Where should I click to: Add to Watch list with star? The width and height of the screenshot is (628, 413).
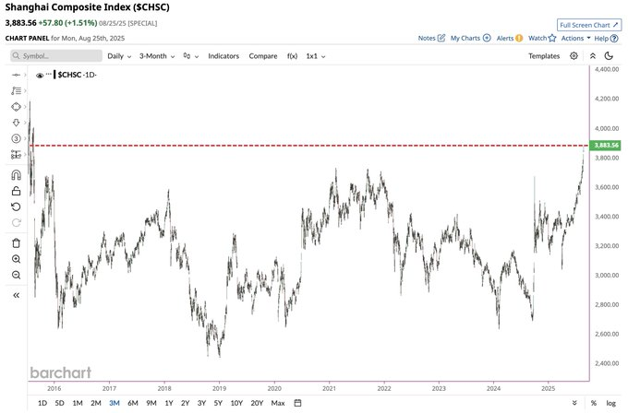[542, 39]
